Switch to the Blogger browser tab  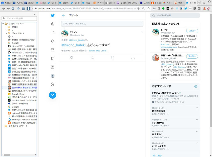(156, 3)
